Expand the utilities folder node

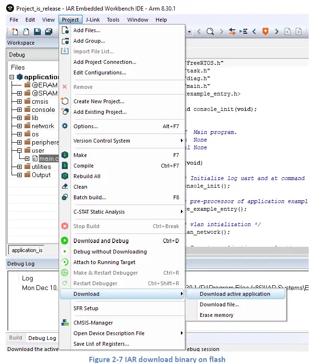coord(20,167)
